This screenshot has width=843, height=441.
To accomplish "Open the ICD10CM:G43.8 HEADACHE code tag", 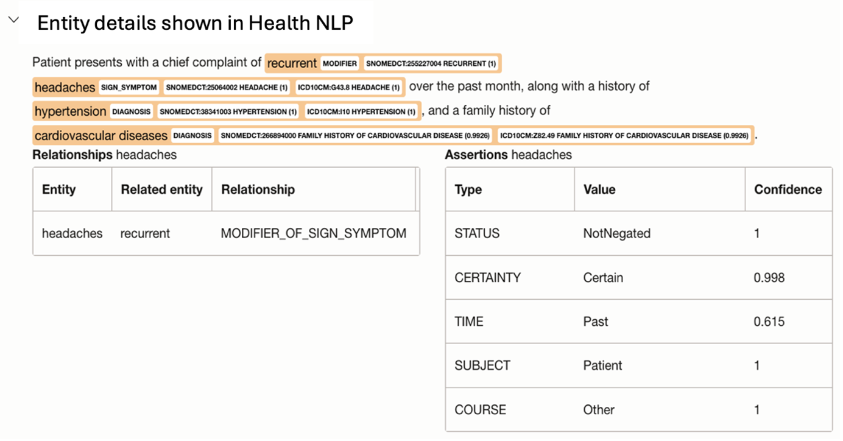I will (349, 88).
